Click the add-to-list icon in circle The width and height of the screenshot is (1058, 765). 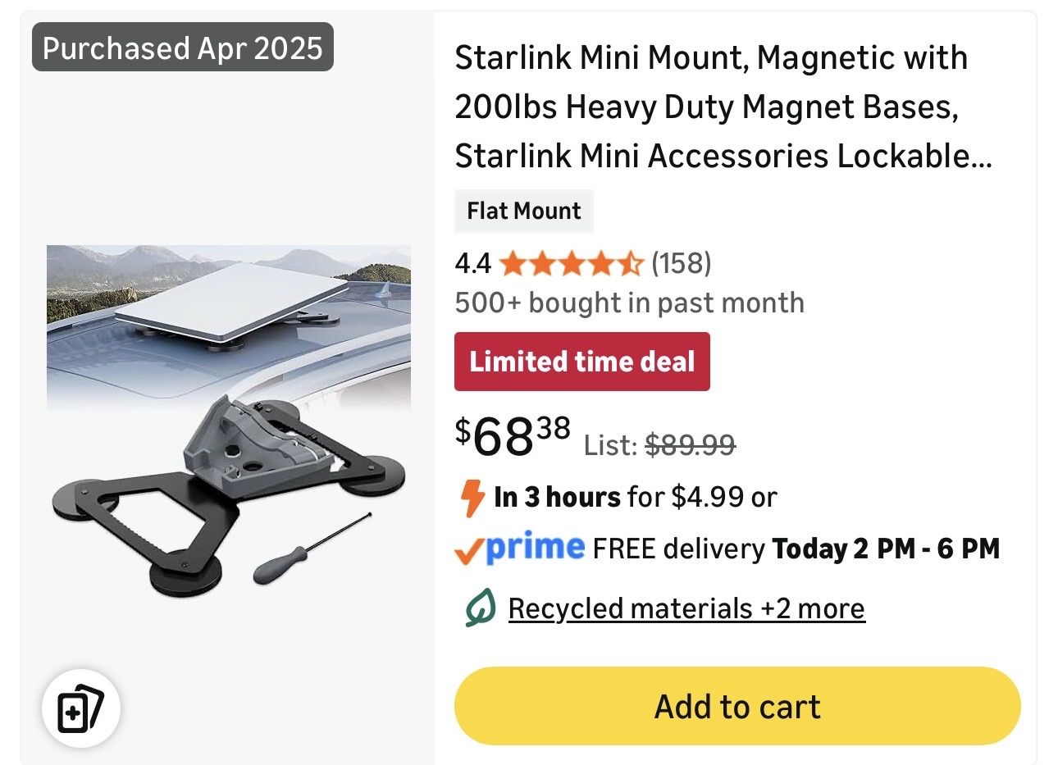click(x=80, y=708)
